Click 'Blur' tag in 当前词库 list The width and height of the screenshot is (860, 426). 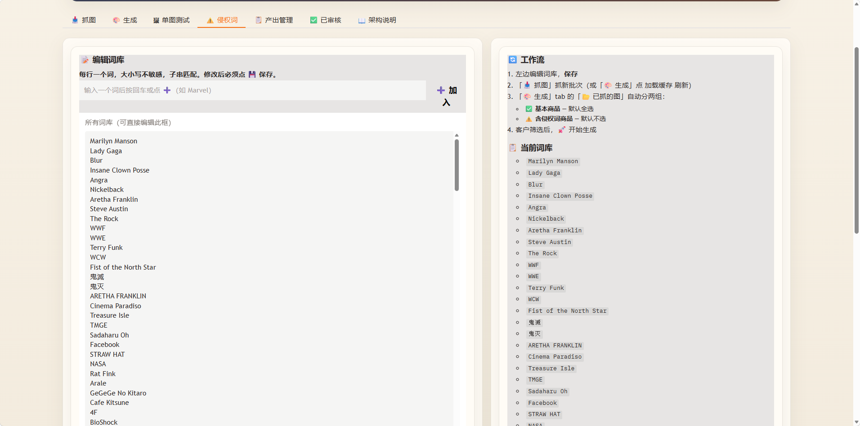click(x=535, y=185)
